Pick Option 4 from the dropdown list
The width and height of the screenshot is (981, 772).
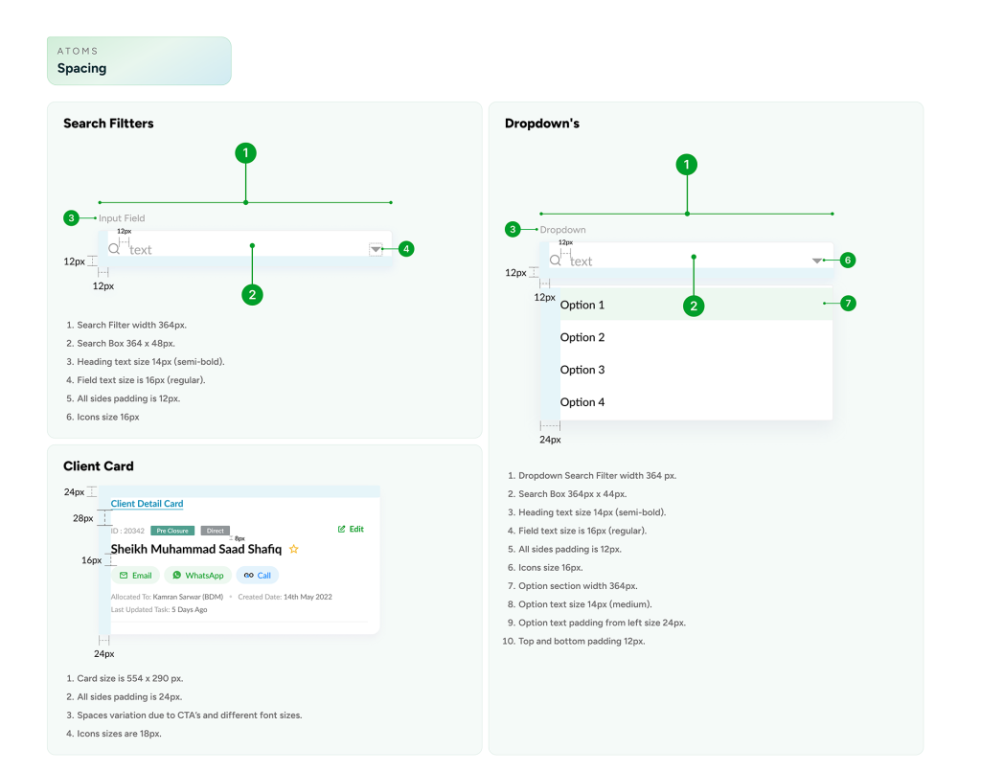[x=582, y=402]
